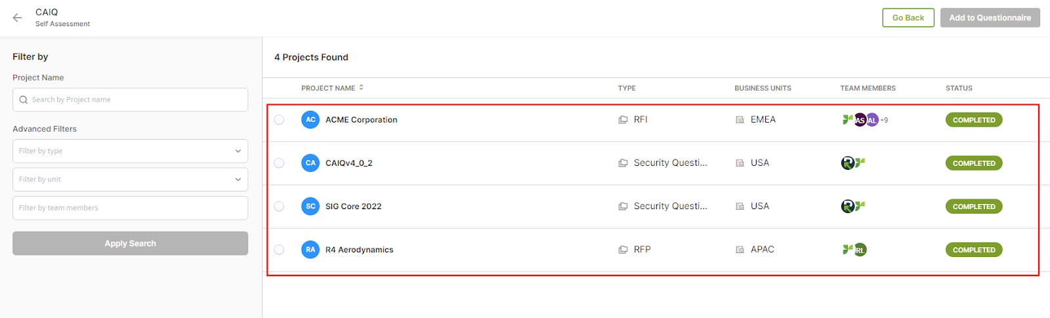The image size is (1050, 318).
Task: Click the Apply Search button
Action: 130,243
